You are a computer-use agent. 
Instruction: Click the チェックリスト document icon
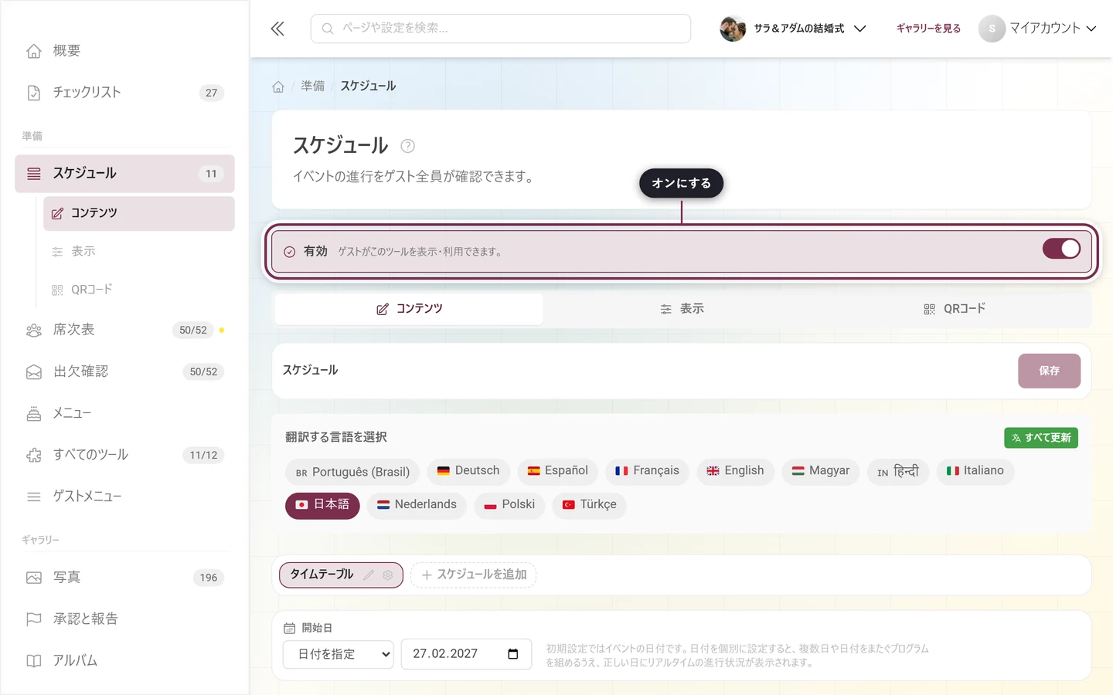(x=34, y=93)
